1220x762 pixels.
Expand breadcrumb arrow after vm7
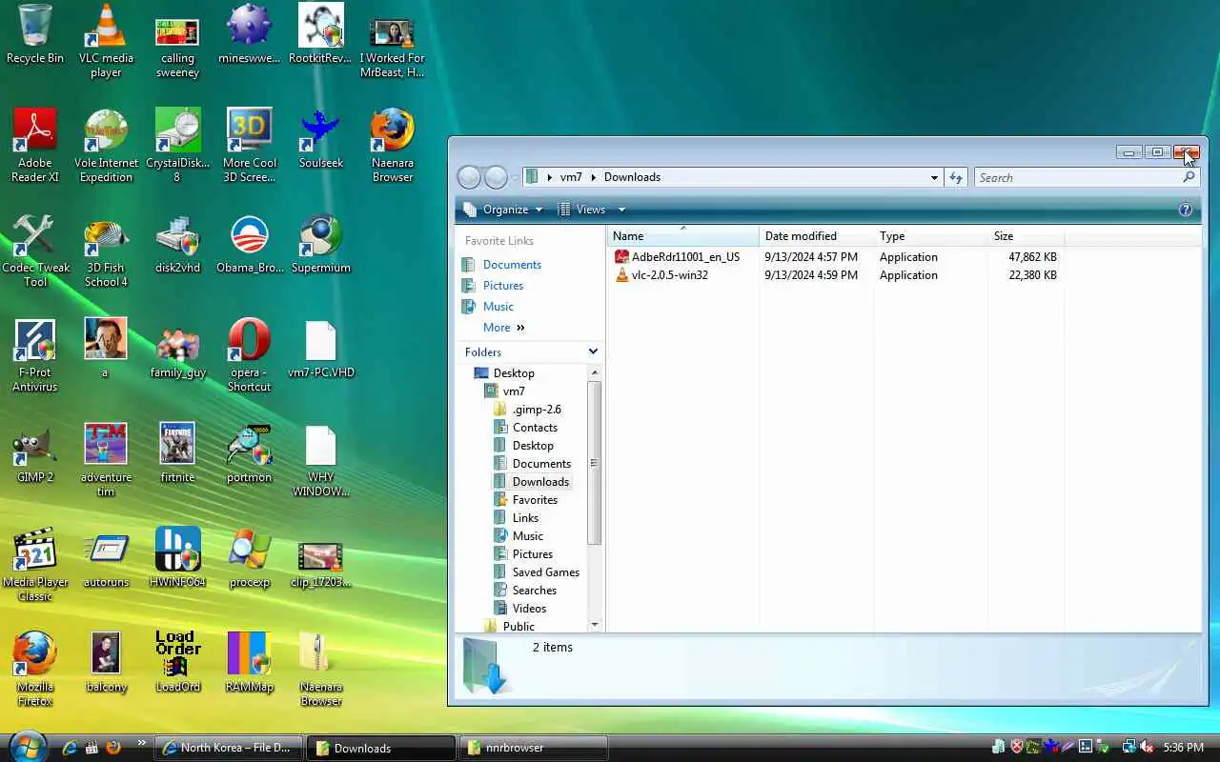coord(594,177)
